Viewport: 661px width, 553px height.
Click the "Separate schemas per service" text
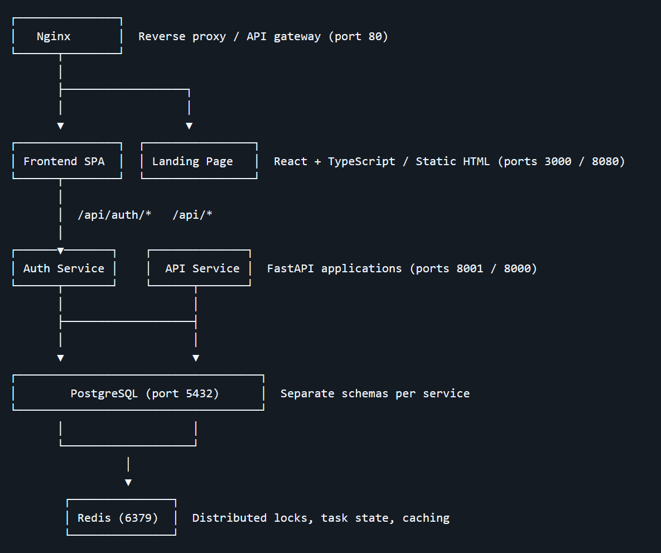(x=375, y=393)
